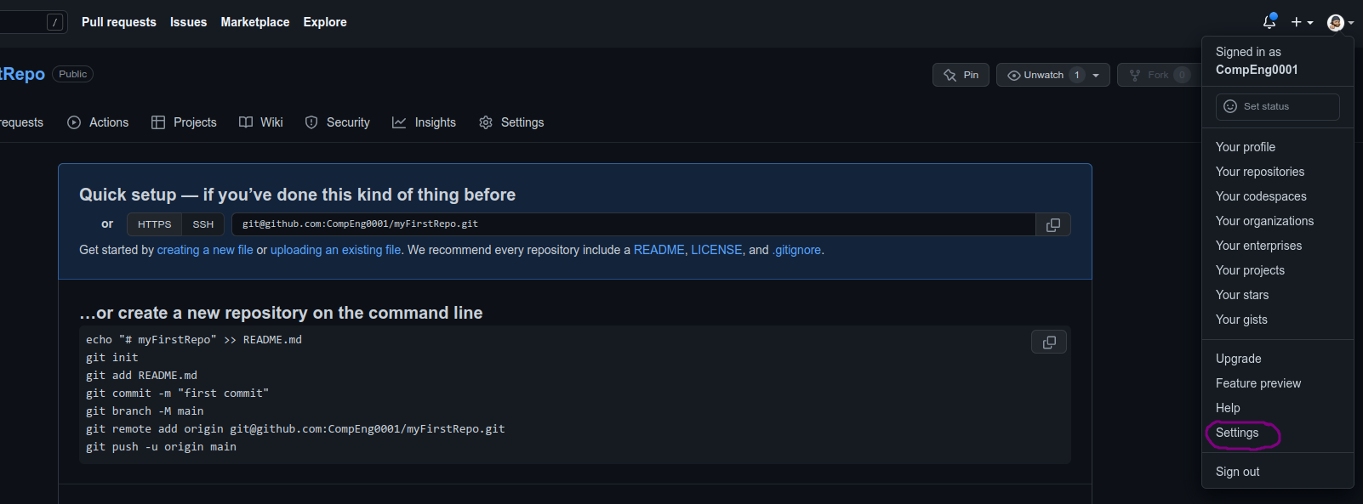Click the Sign out menu entry
The width and height of the screenshot is (1363, 504).
[x=1238, y=472]
